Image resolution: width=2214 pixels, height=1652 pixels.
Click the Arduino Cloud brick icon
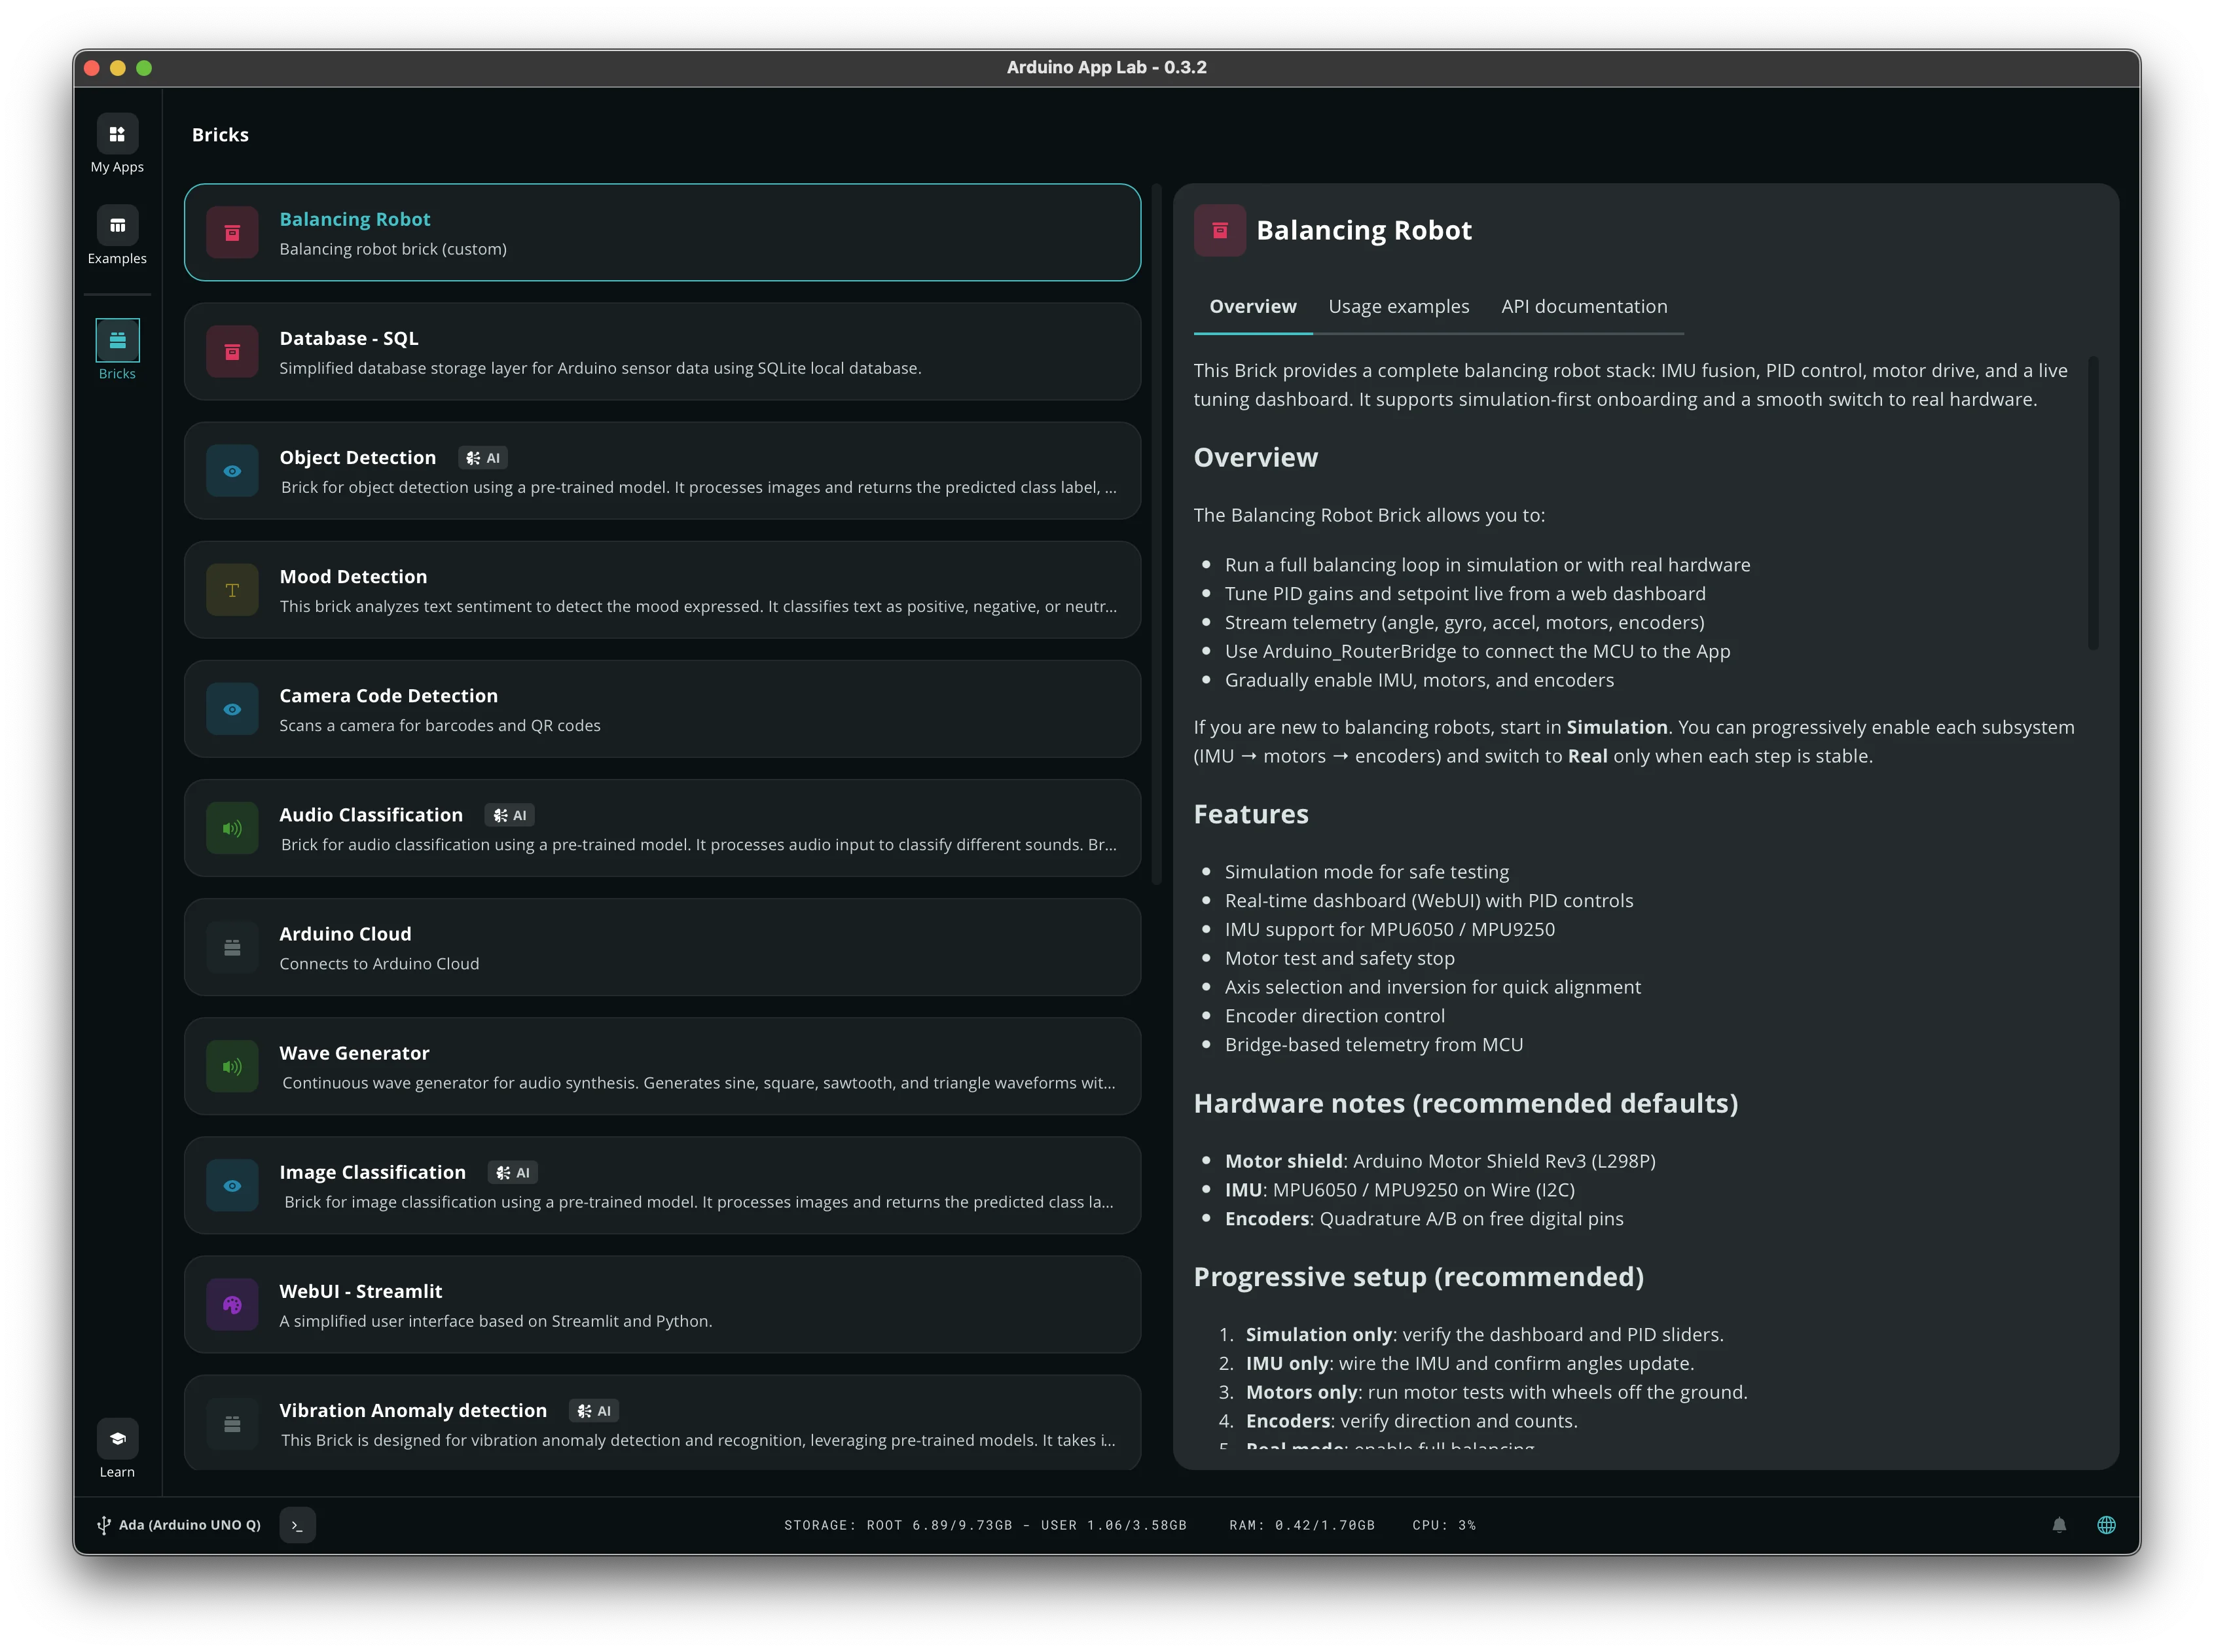232,947
